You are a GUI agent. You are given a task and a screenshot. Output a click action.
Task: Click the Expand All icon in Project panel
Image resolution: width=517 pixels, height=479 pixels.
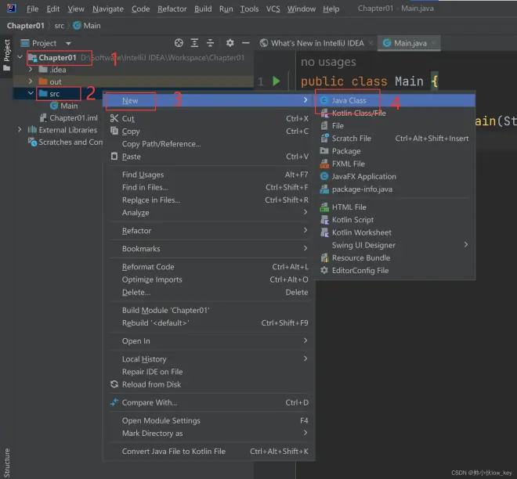tap(194, 43)
